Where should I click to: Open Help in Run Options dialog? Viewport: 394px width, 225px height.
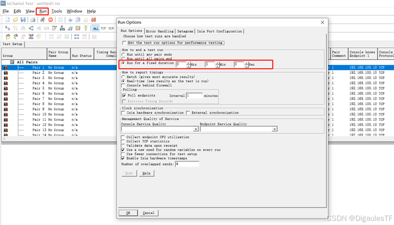tap(146, 173)
